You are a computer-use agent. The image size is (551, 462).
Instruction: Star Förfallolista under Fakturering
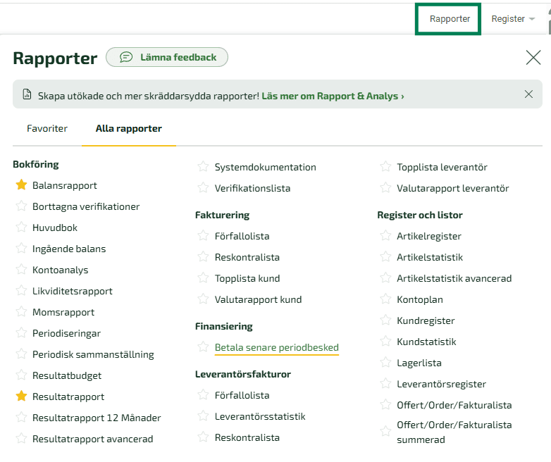click(203, 235)
